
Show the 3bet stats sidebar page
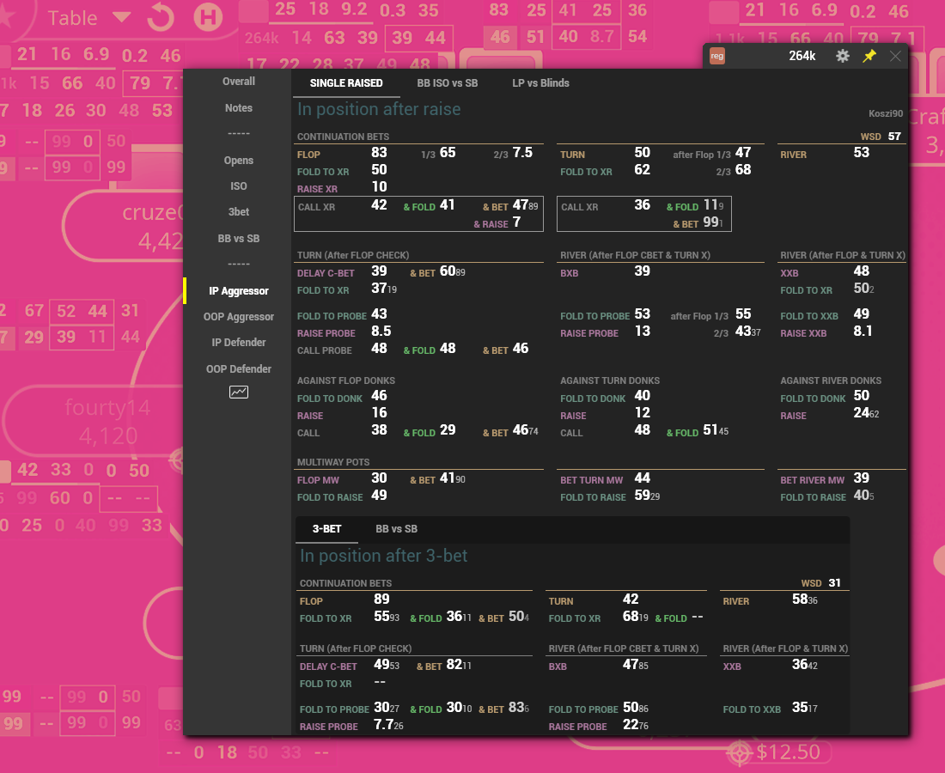point(239,212)
